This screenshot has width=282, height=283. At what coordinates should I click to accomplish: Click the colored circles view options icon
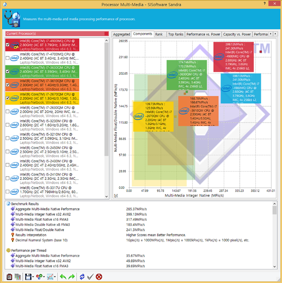(x=39, y=277)
